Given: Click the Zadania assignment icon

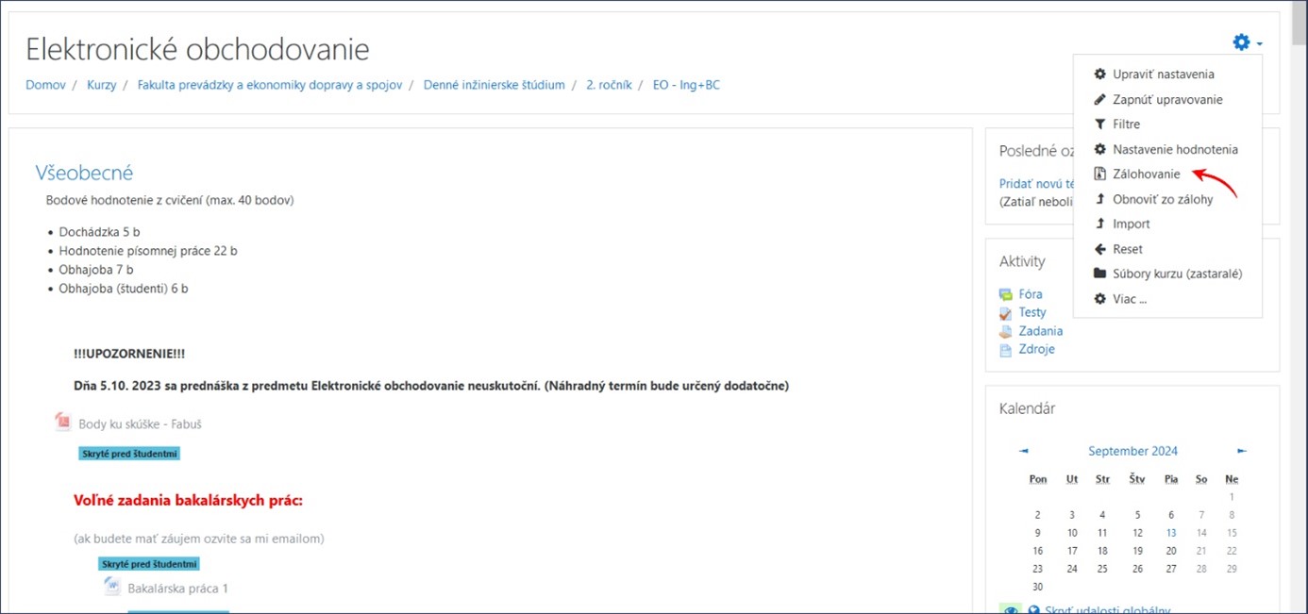Looking at the screenshot, I should pyautogui.click(x=1006, y=331).
